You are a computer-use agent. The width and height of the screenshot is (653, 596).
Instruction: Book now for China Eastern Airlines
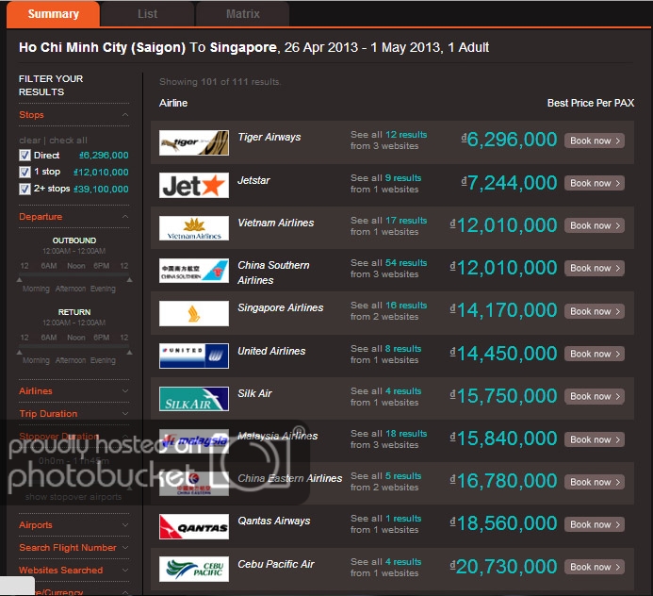595,482
